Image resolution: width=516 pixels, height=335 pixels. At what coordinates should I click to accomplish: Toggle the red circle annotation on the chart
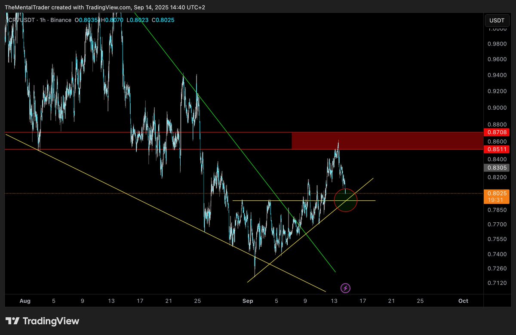click(x=346, y=200)
